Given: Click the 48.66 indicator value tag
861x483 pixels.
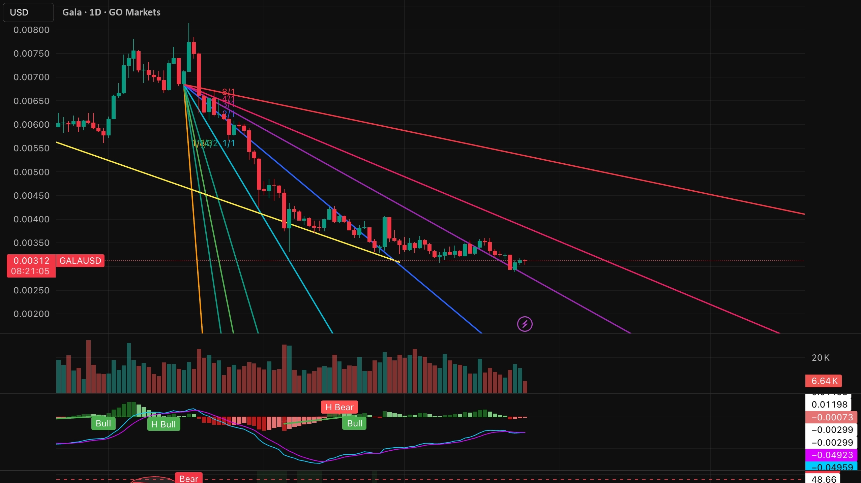Looking at the screenshot, I should [x=823, y=479].
